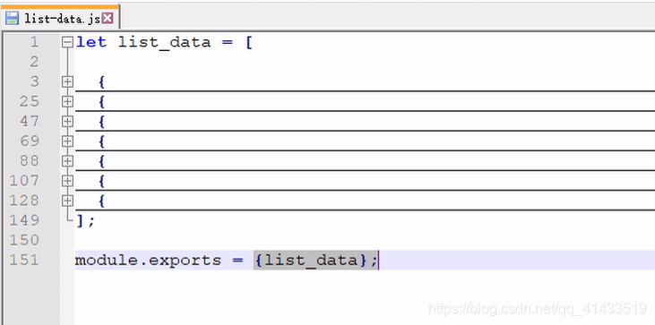655x325 pixels.
Task: Click the save disk icon on list-data.js tab
Action: [x=13, y=18]
